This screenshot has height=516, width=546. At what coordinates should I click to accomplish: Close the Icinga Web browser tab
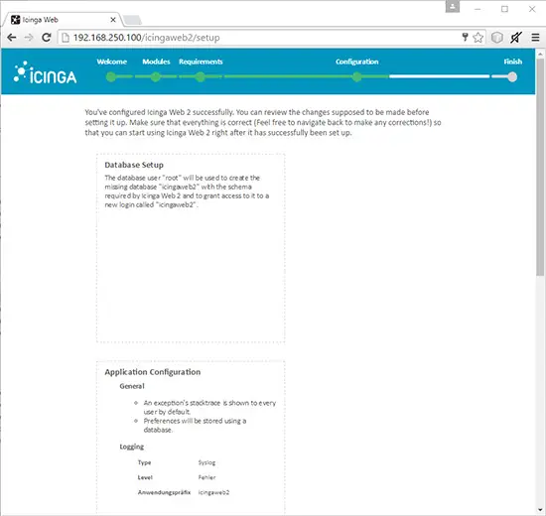tap(113, 20)
